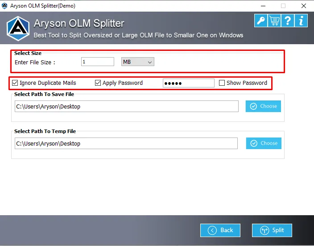
Task: Go Back to previous step
Action: (220, 230)
